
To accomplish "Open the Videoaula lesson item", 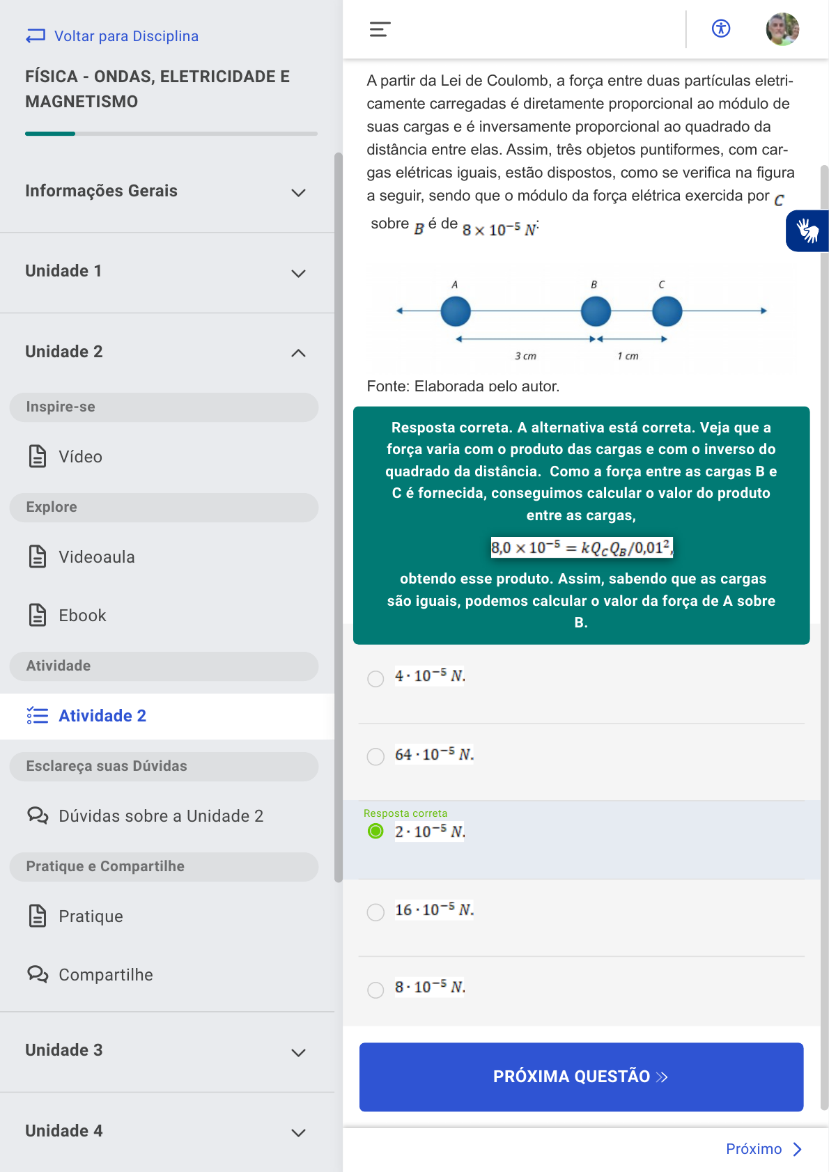I will [97, 557].
